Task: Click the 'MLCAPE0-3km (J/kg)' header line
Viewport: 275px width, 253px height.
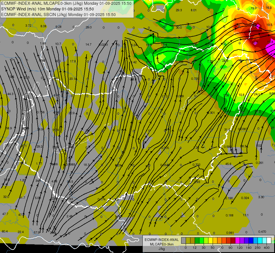Action: click(66, 3)
